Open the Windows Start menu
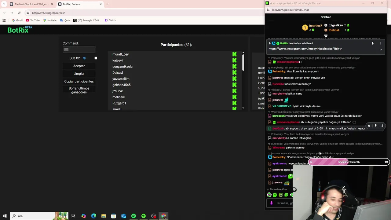The image size is (391, 220). point(5,216)
